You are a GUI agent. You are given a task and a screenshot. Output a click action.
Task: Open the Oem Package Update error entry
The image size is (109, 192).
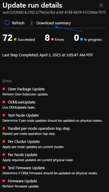(x=26, y=89)
